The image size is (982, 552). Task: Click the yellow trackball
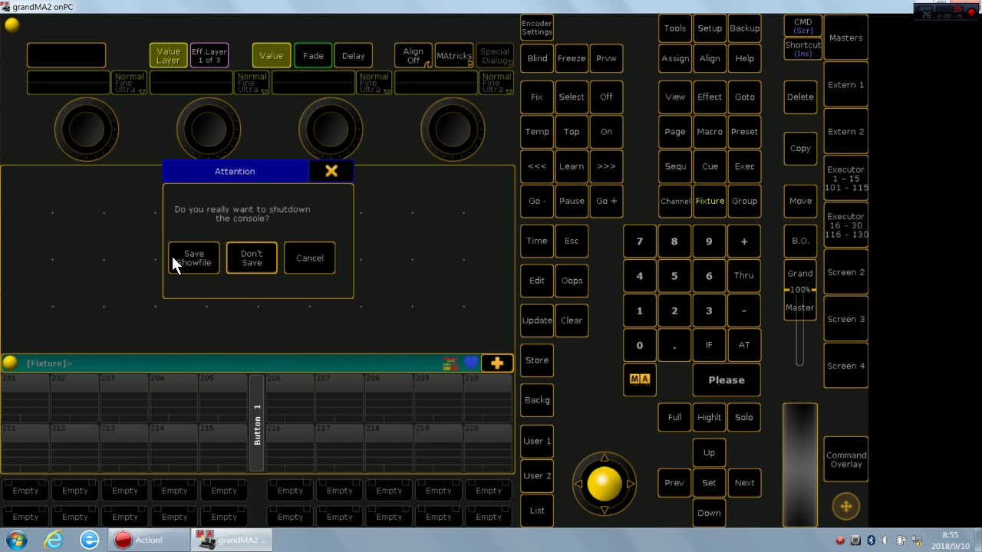point(605,484)
